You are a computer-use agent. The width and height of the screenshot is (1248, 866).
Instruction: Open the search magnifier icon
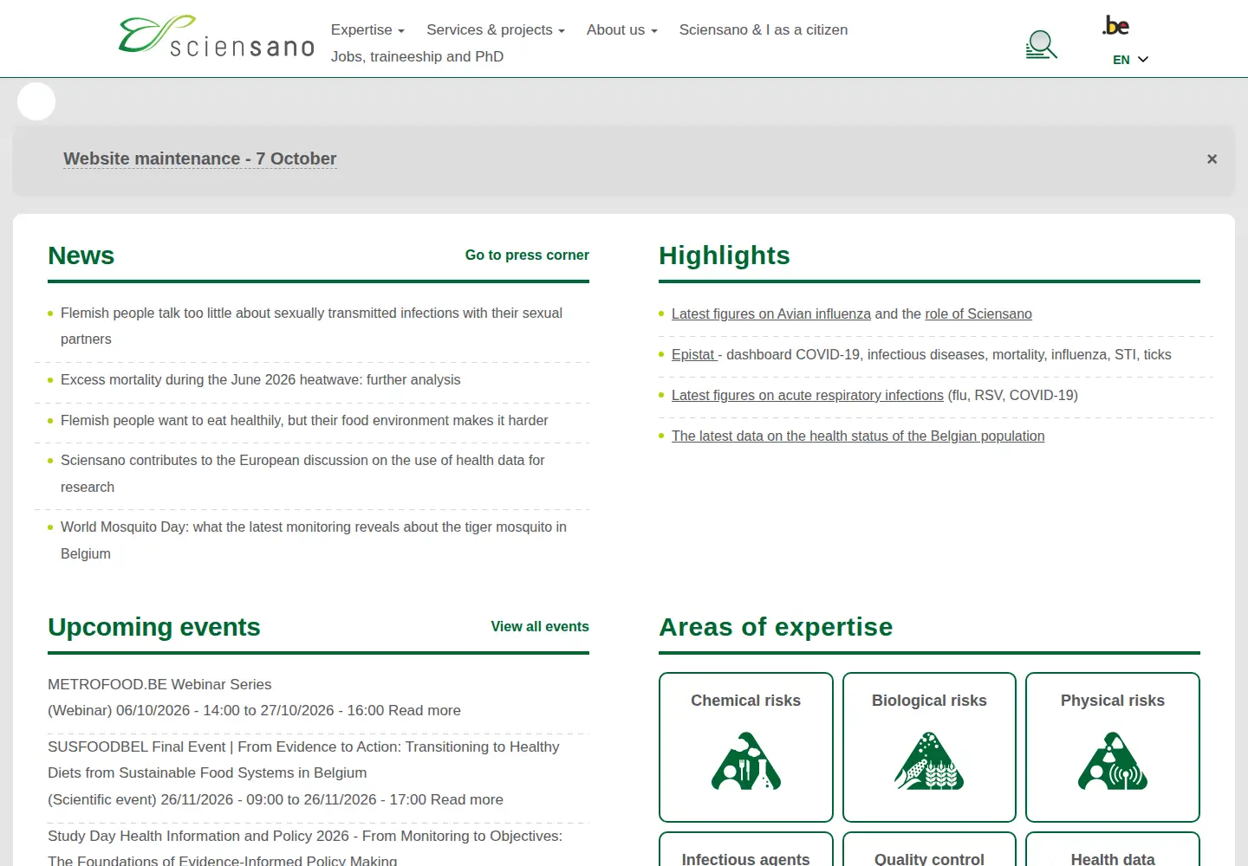[x=1041, y=44]
